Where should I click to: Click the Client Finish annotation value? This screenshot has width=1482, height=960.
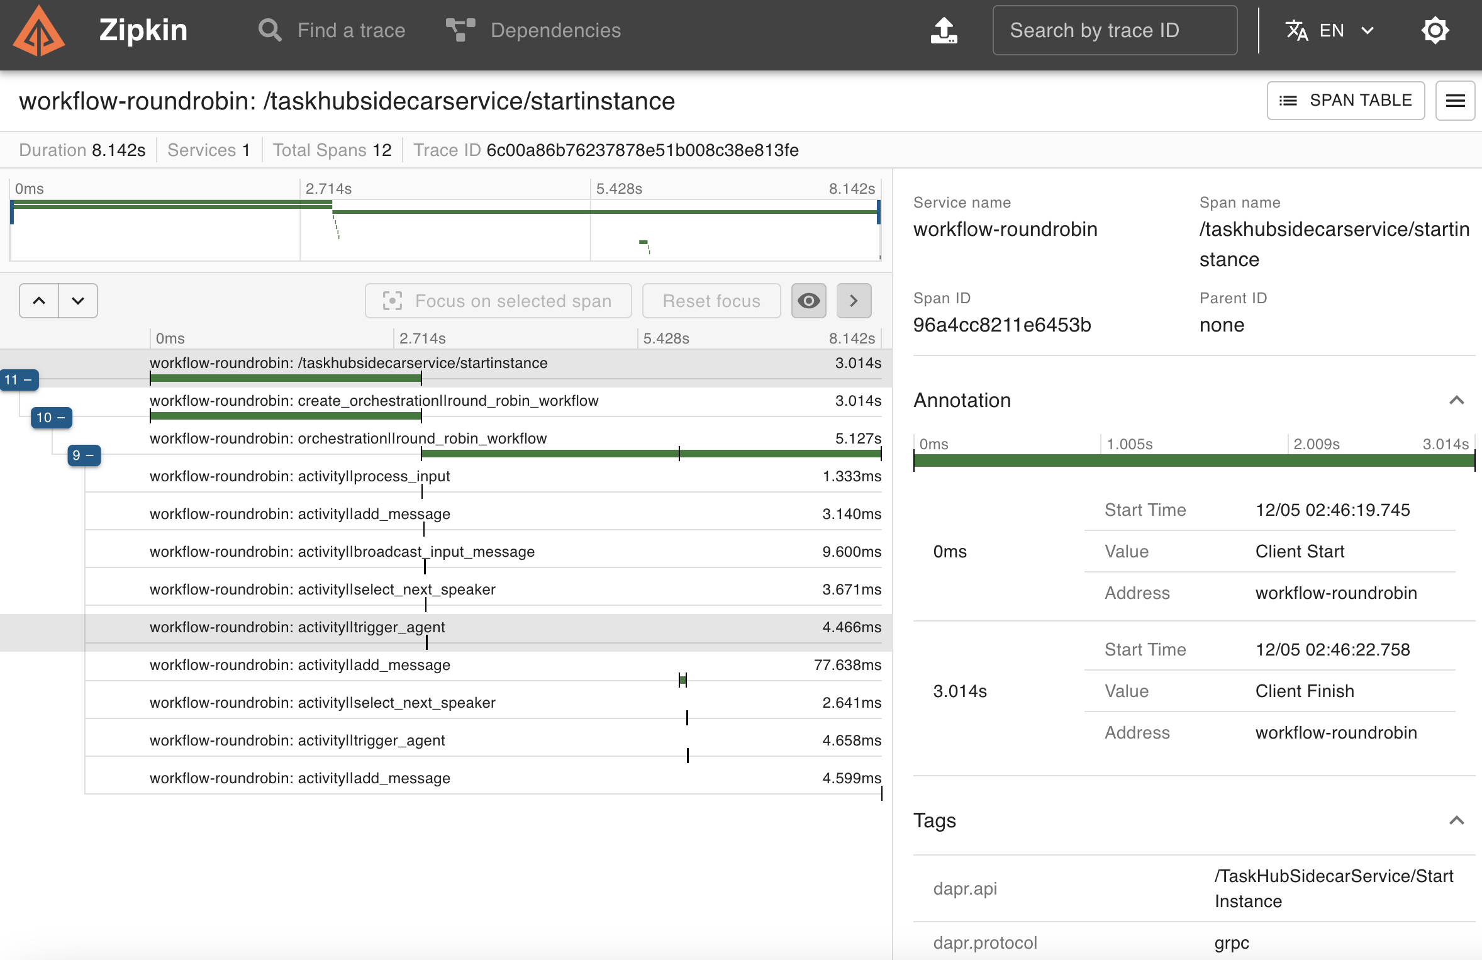point(1305,691)
